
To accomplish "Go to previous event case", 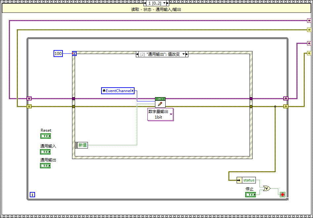I will 138,54.
